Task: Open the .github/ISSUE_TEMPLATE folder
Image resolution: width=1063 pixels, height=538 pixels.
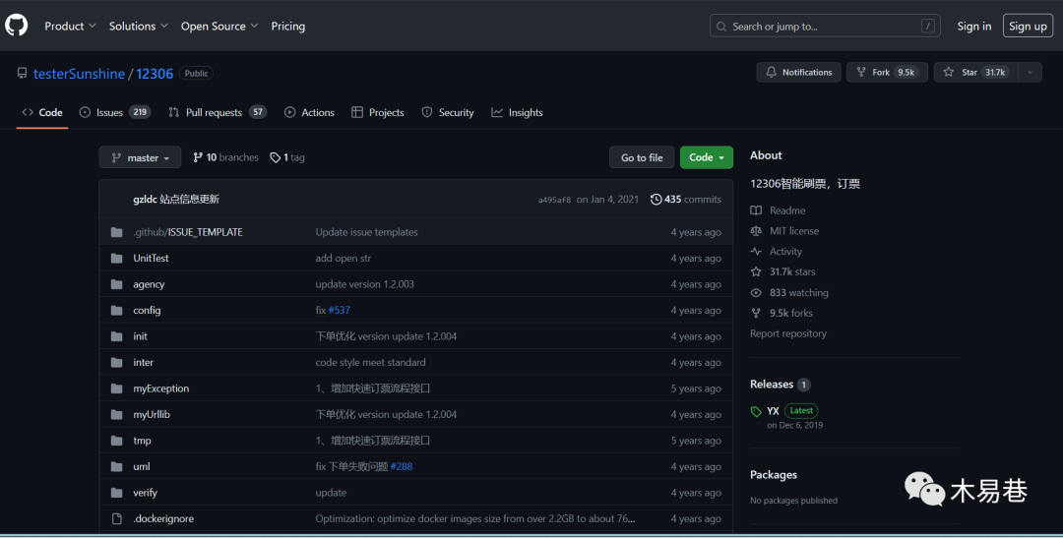Action: [188, 232]
